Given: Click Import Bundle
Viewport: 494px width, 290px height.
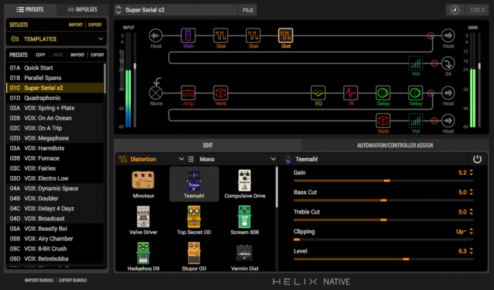Looking at the screenshot, I should [39, 280].
